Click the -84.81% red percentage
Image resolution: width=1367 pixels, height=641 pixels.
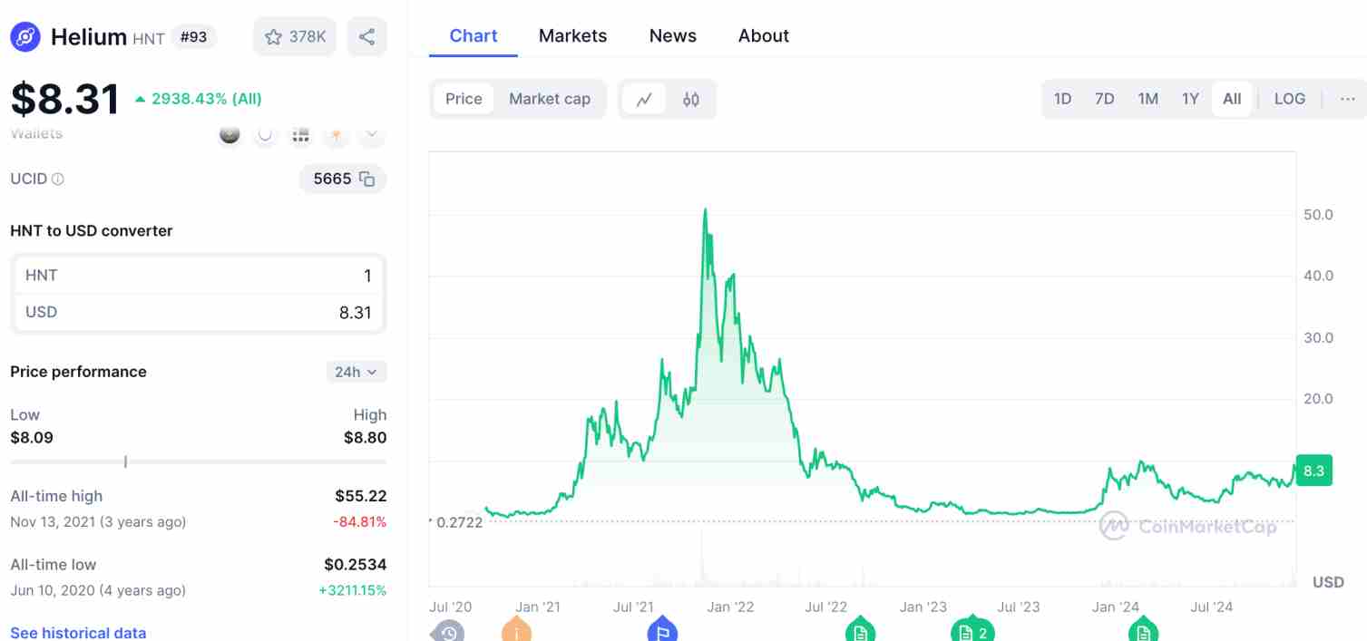361,521
